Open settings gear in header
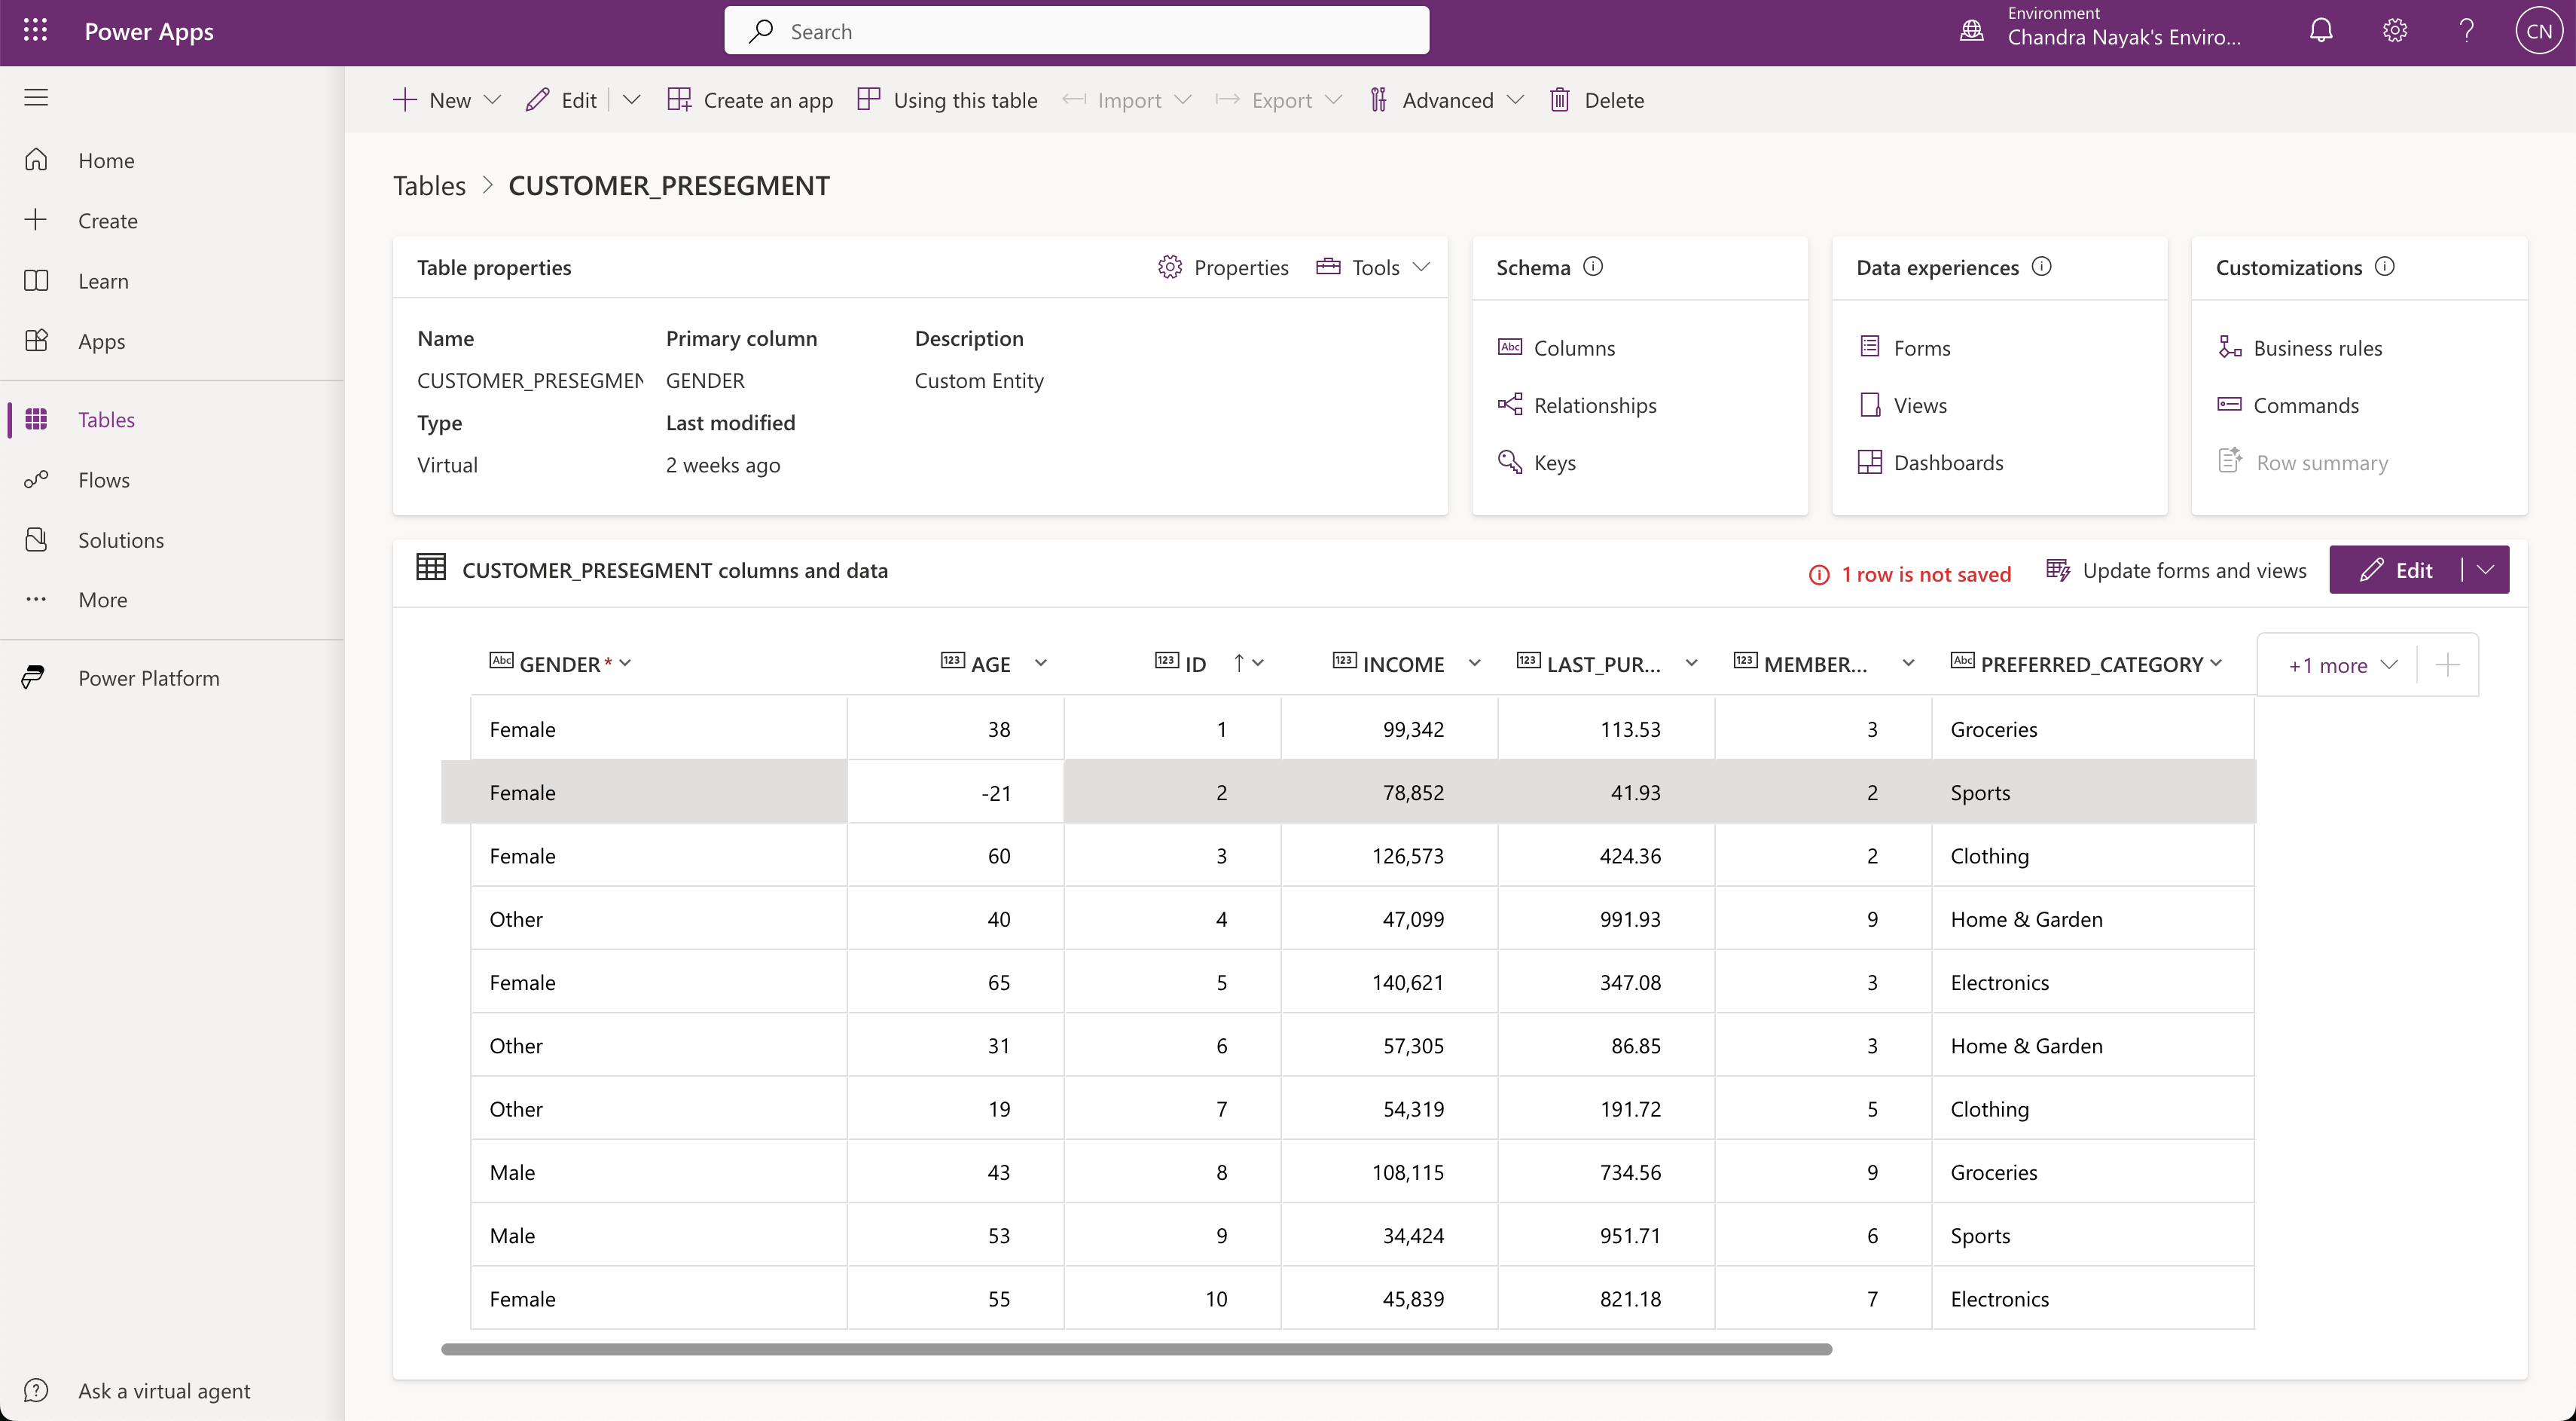Viewport: 2576px width, 1421px height. point(2394,31)
